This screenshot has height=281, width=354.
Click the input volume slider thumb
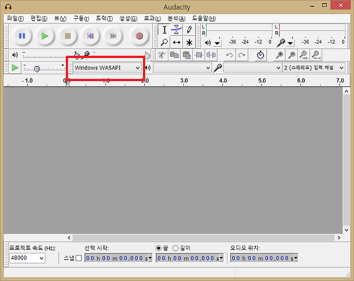pyautogui.click(x=147, y=56)
